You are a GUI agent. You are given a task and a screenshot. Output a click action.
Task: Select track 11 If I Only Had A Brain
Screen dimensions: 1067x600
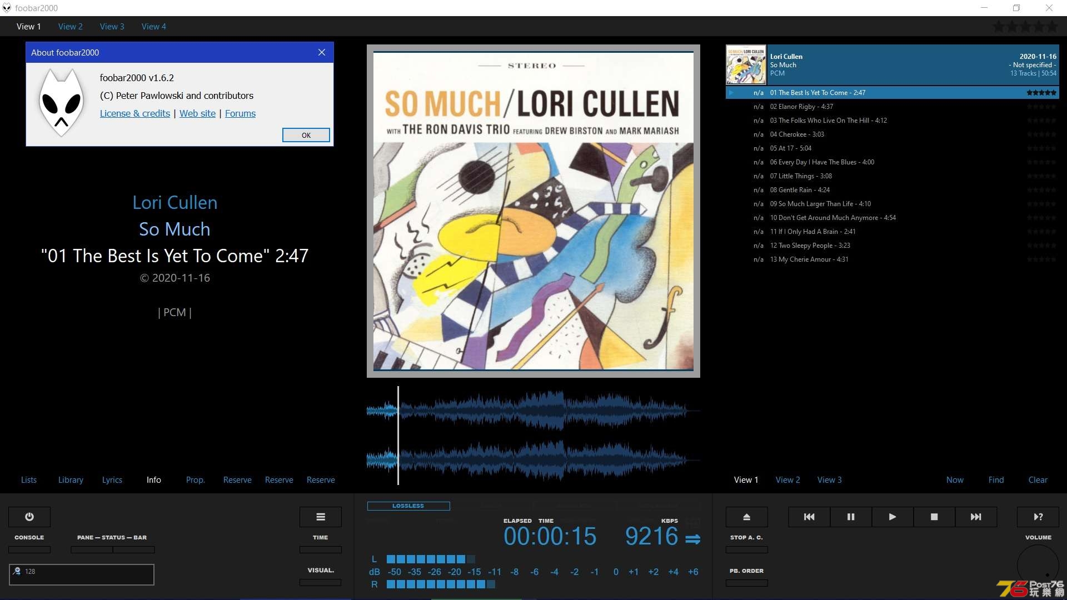point(893,232)
